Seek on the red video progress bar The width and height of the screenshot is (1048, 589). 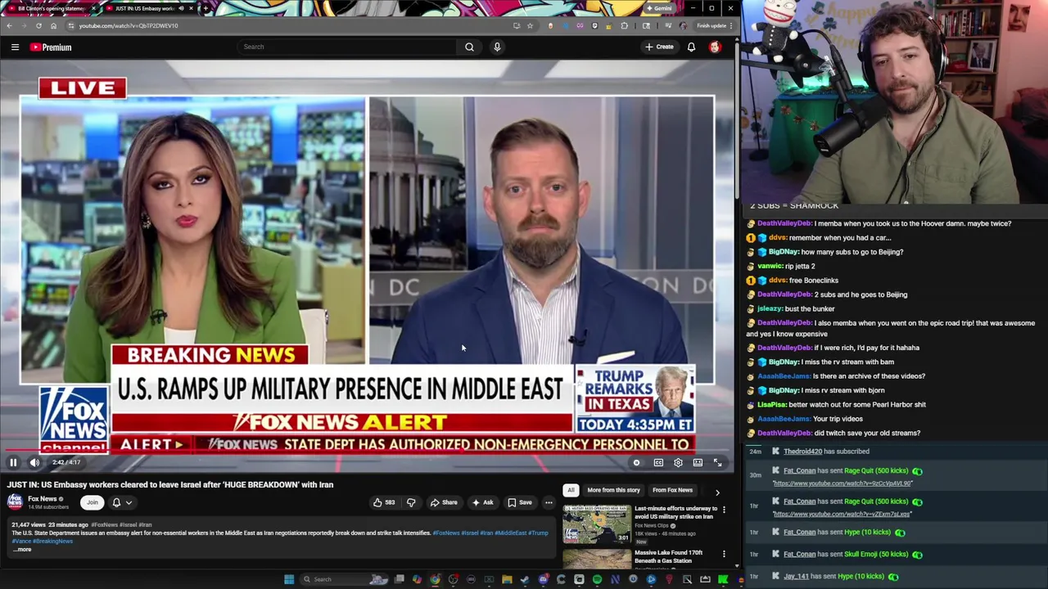pyautogui.click(x=366, y=450)
